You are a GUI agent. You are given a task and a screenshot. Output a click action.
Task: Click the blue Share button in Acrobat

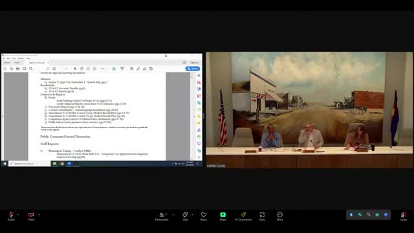(193, 69)
